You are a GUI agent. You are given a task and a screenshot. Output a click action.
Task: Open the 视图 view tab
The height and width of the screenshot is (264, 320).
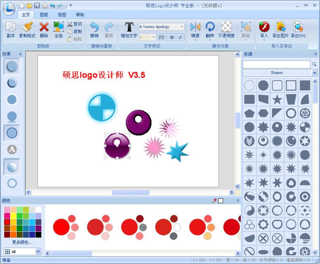click(61, 14)
